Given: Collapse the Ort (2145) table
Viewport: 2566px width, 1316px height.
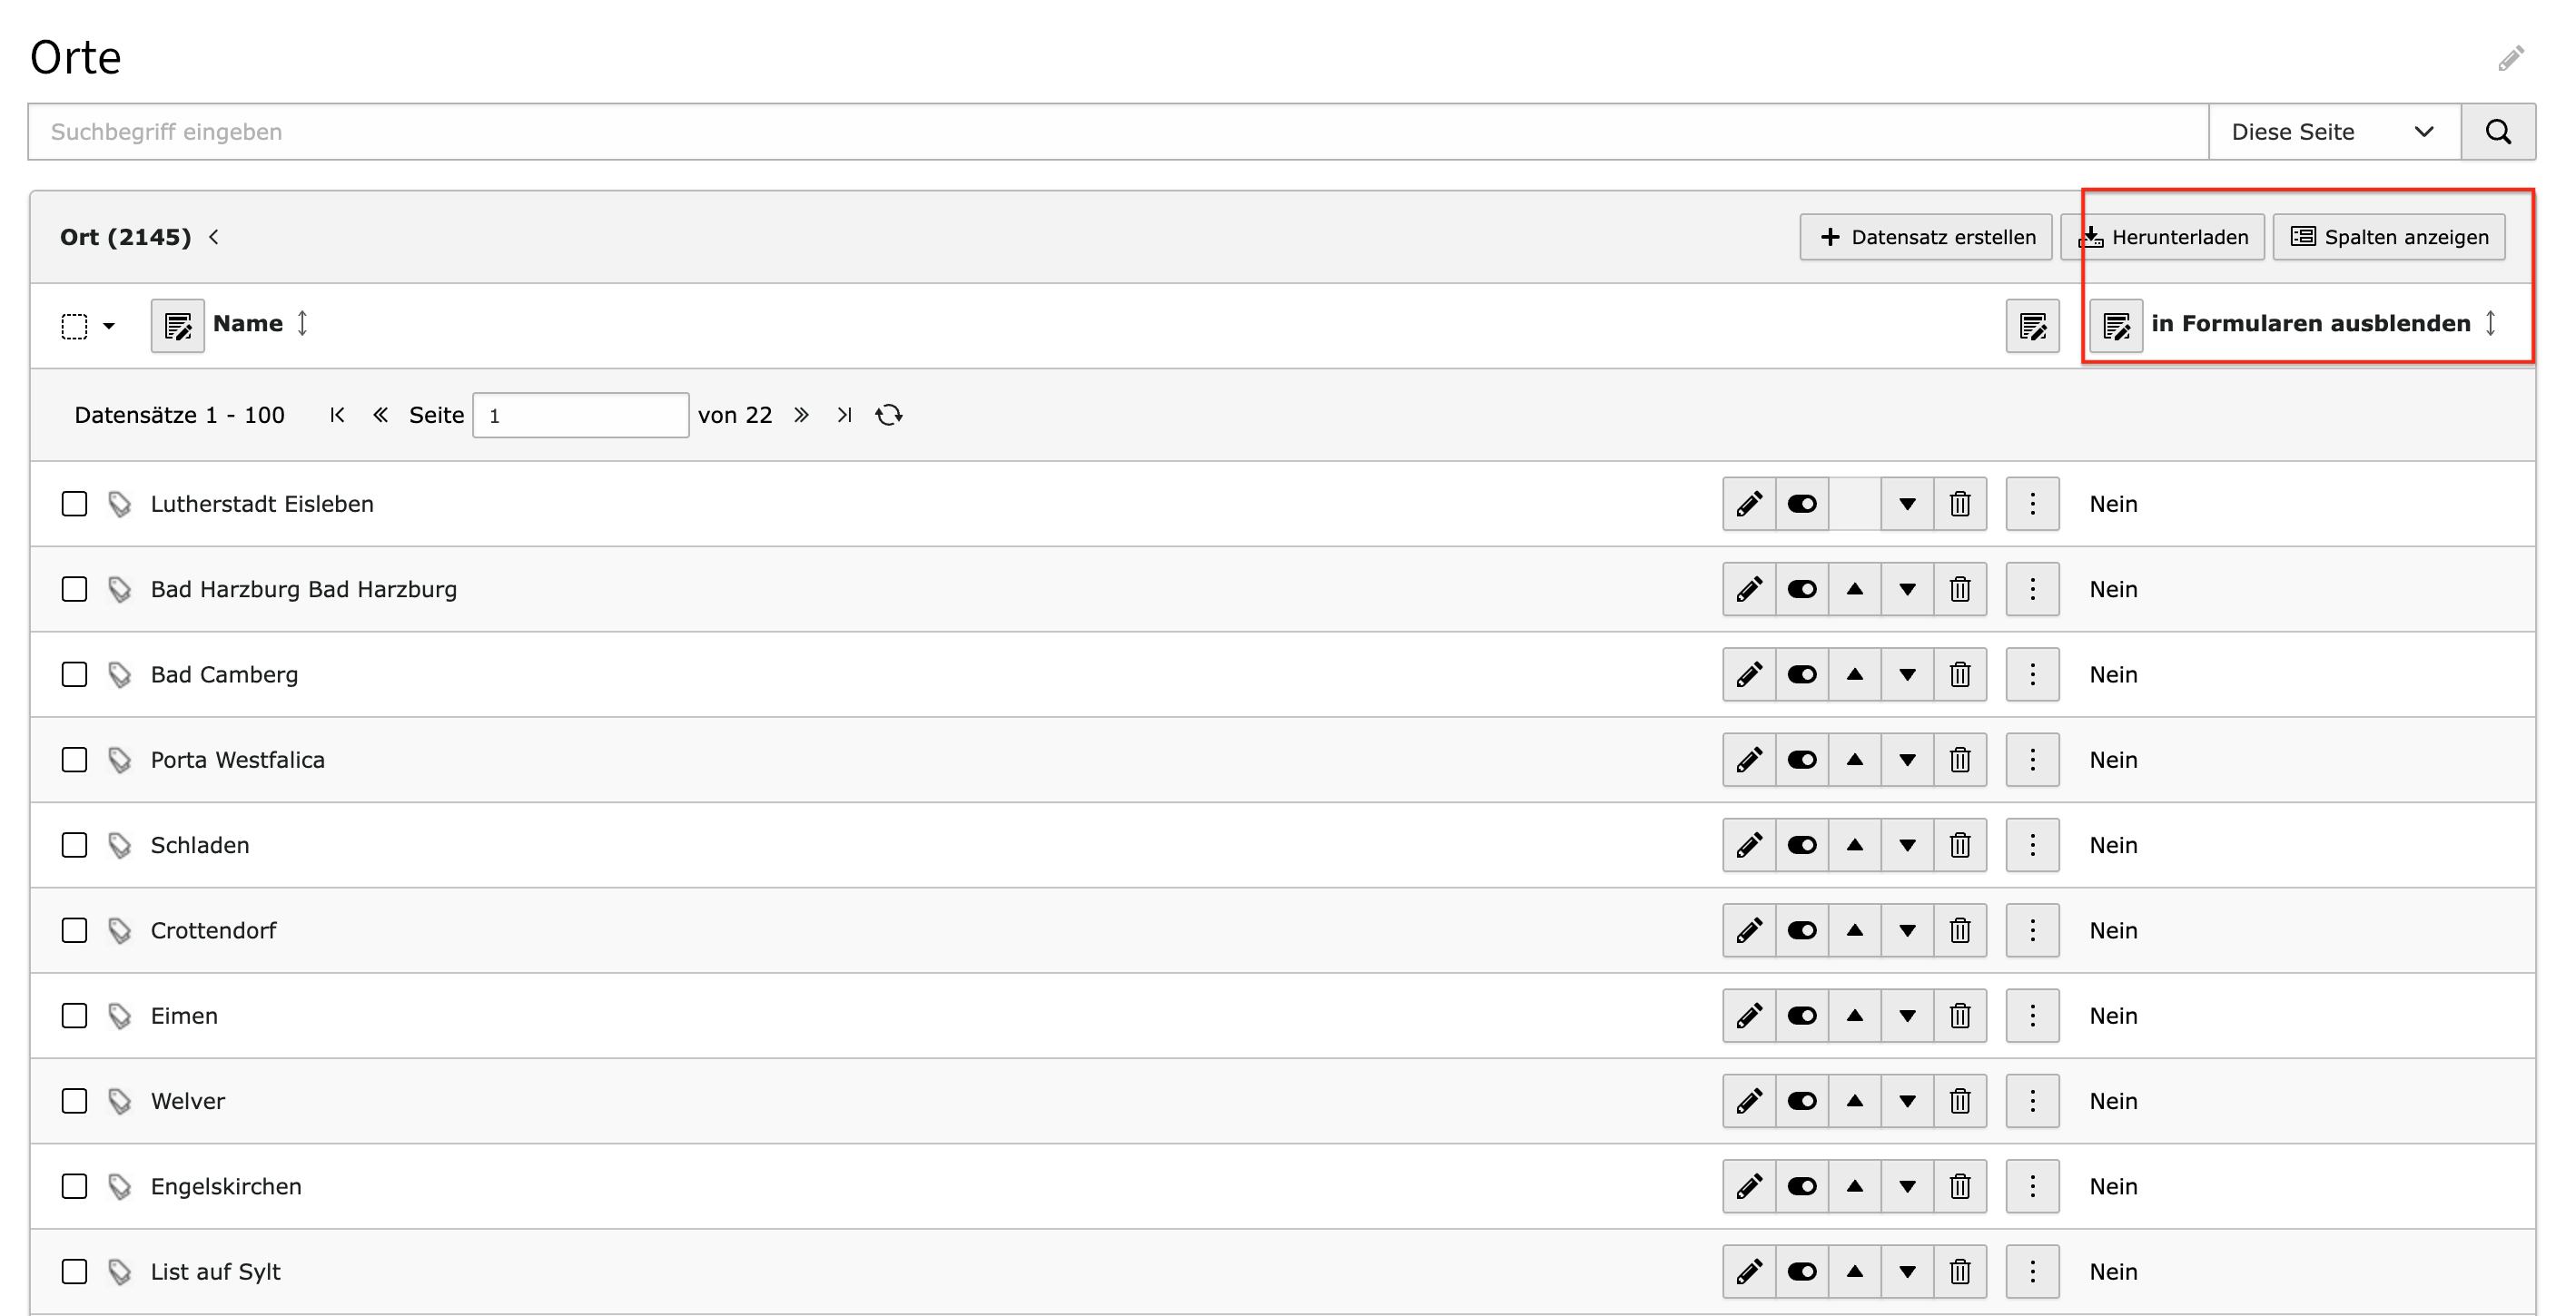Looking at the screenshot, I should 214,237.
